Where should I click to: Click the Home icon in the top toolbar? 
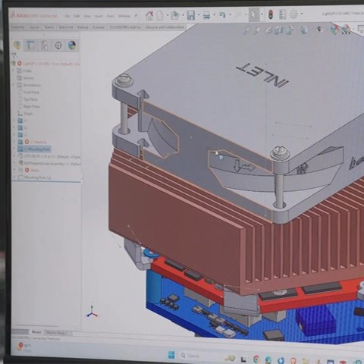pyautogui.click(x=149, y=15)
